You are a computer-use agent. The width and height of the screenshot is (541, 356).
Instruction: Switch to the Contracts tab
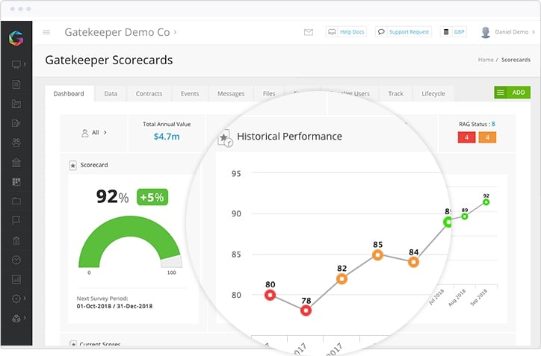pos(149,93)
